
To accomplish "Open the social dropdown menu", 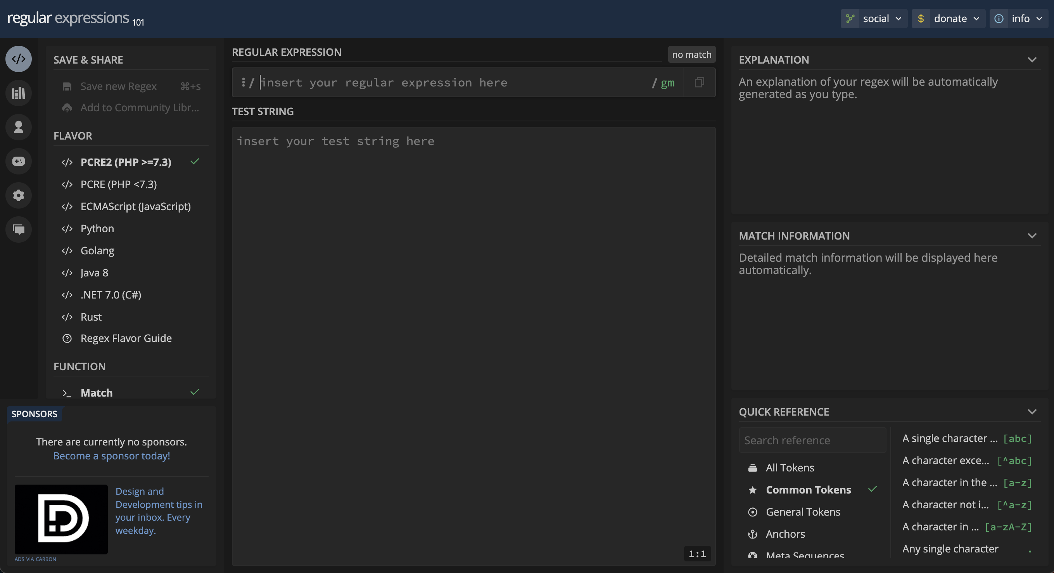I will tap(874, 18).
